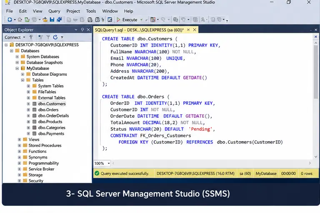Click the Service Broker folder icon
Screen dimensions: 320x213
pyautogui.click(x=25, y=169)
